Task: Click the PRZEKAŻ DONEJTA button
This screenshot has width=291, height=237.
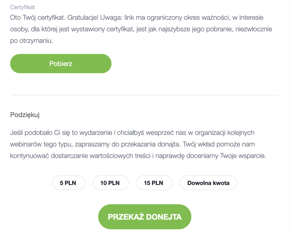Action: 145,217
